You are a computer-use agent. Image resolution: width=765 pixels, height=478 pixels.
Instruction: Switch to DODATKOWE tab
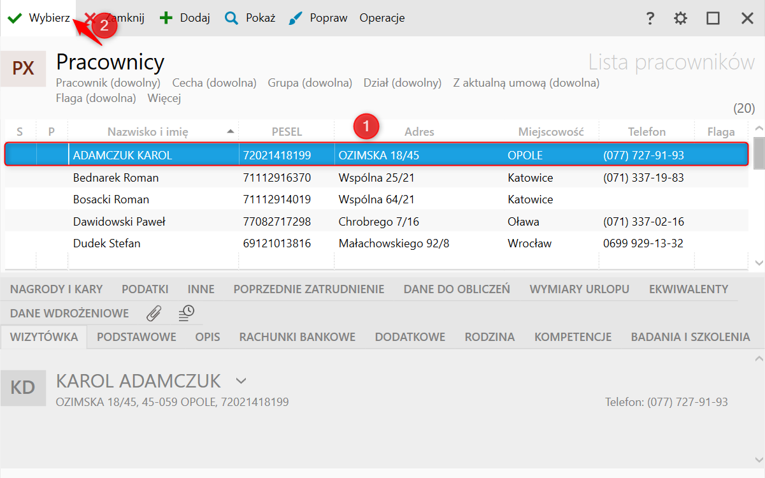pyautogui.click(x=410, y=337)
